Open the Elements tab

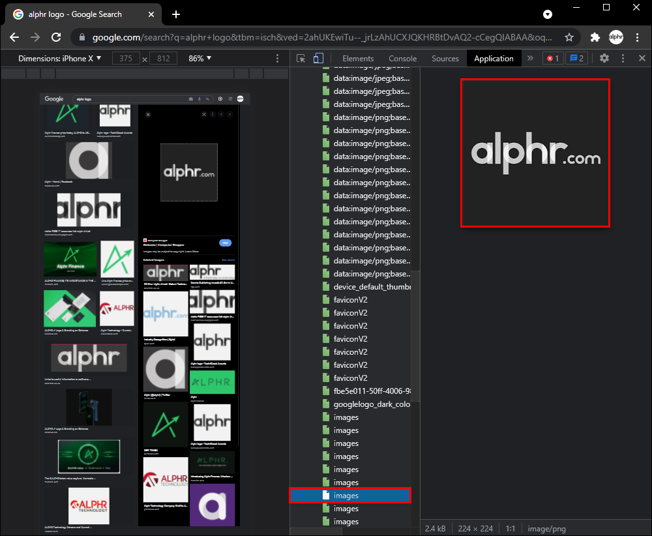[358, 59]
